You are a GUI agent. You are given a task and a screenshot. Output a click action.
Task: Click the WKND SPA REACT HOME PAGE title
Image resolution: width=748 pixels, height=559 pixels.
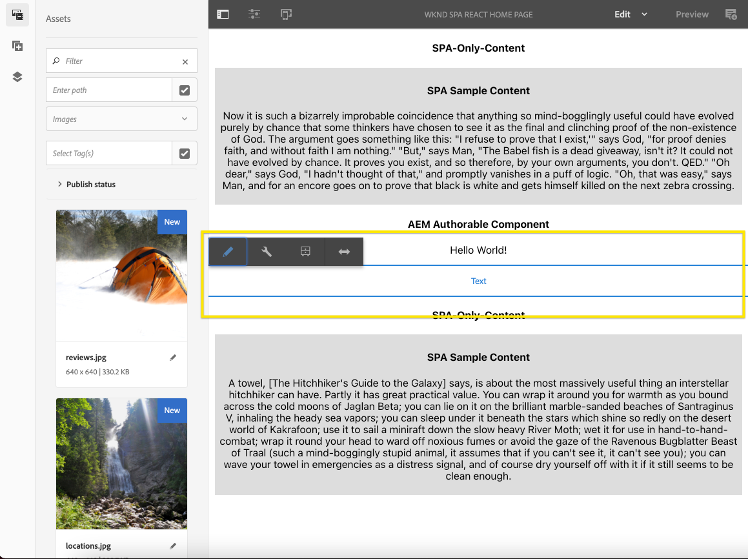478,15
